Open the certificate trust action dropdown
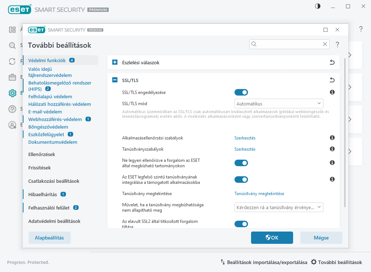Viewport: 371px width, 272px height. (279, 207)
